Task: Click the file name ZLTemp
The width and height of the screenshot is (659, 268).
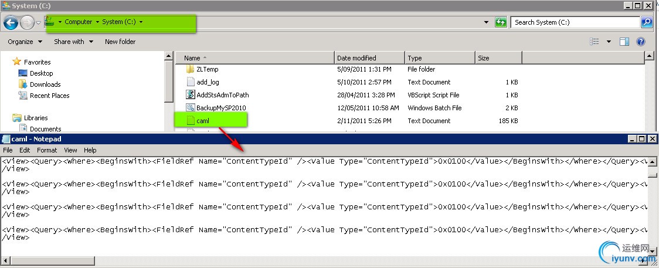Action: (x=207, y=69)
